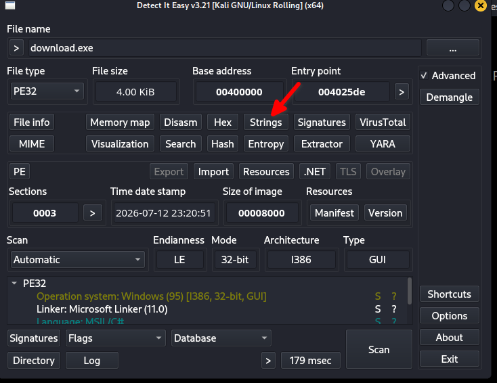497x383 pixels.
Task: Click the File size value 4.00 KiB
Action: (135, 92)
